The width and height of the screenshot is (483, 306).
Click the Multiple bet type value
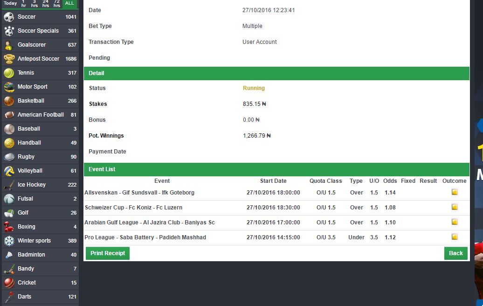(x=252, y=26)
